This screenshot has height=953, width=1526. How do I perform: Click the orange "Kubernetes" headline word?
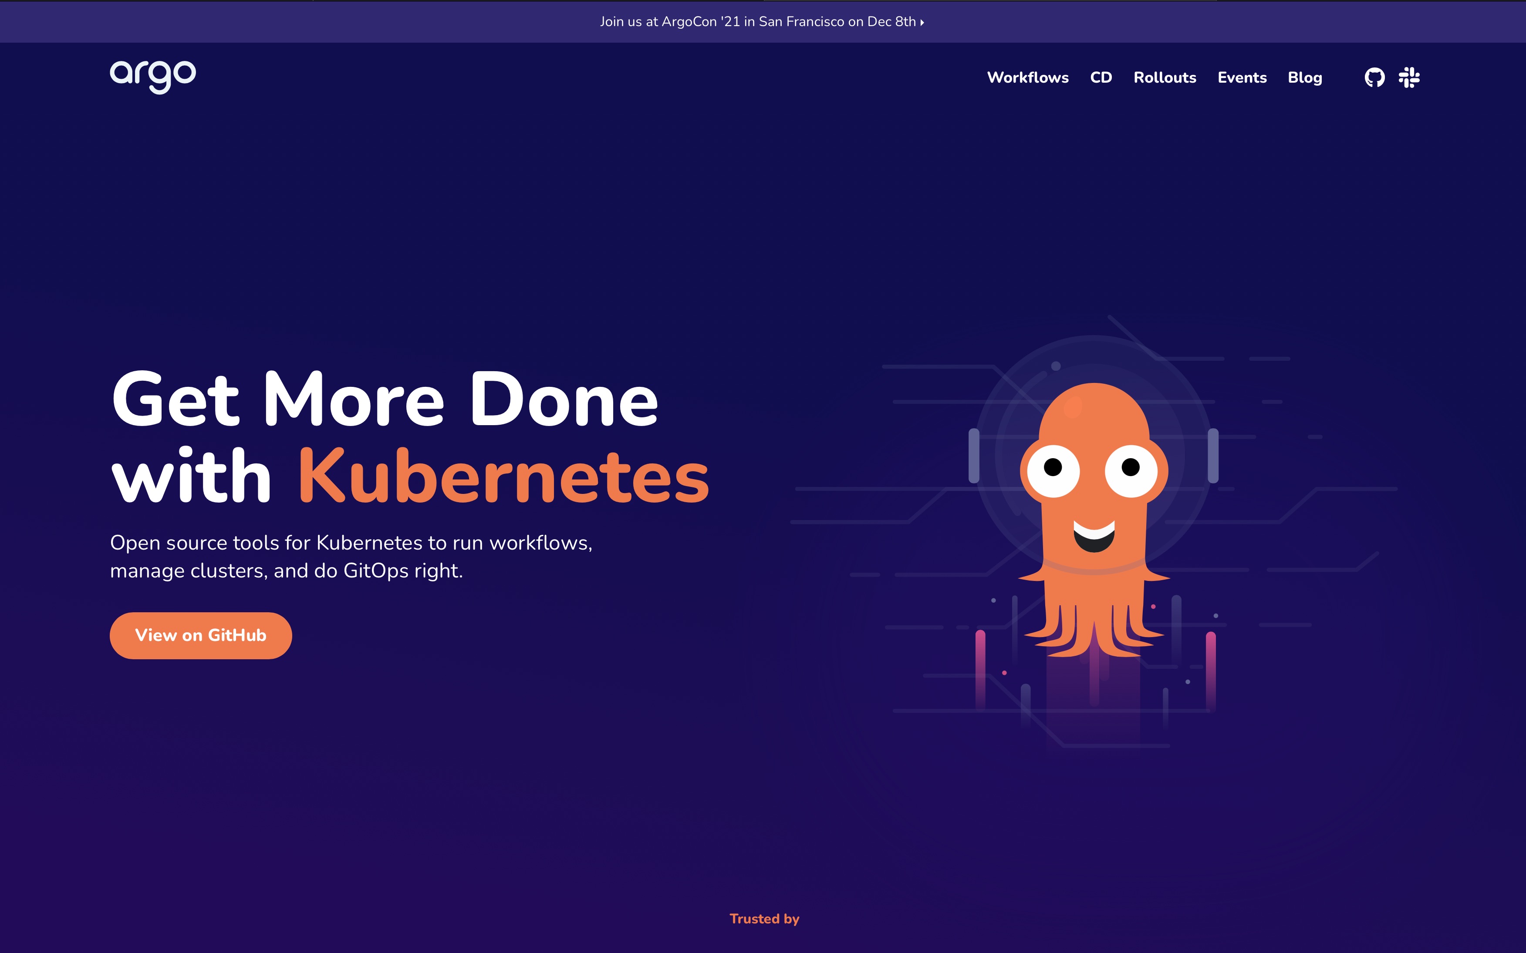tap(504, 475)
